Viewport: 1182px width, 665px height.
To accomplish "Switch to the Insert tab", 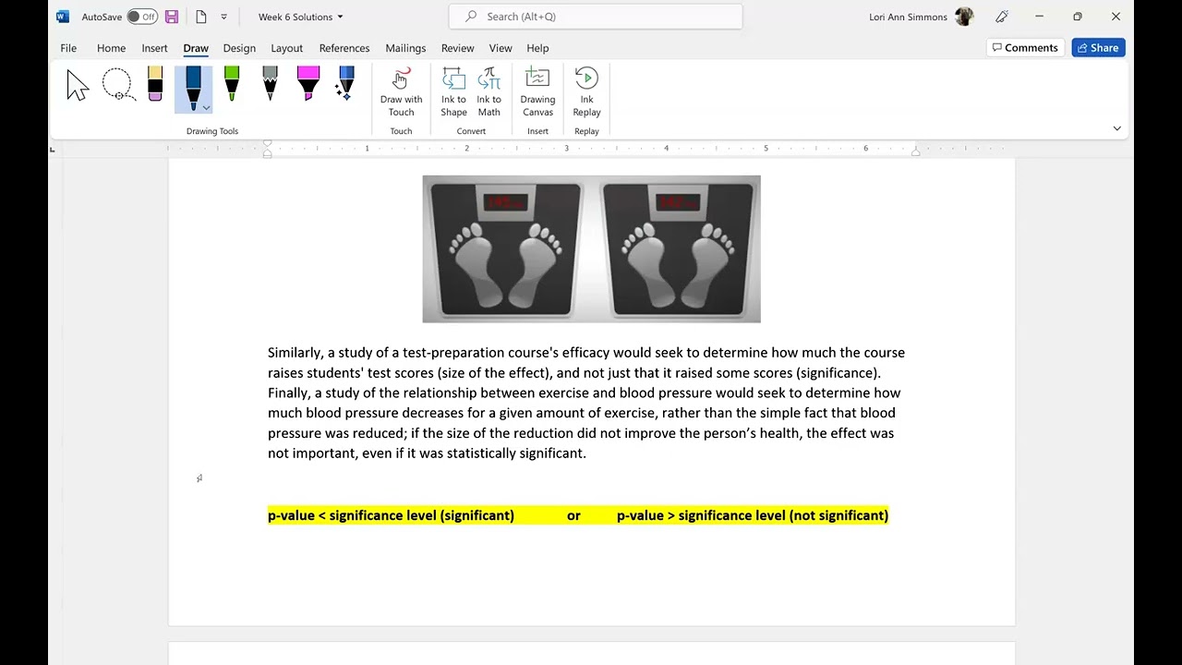I will (x=154, y=48).
